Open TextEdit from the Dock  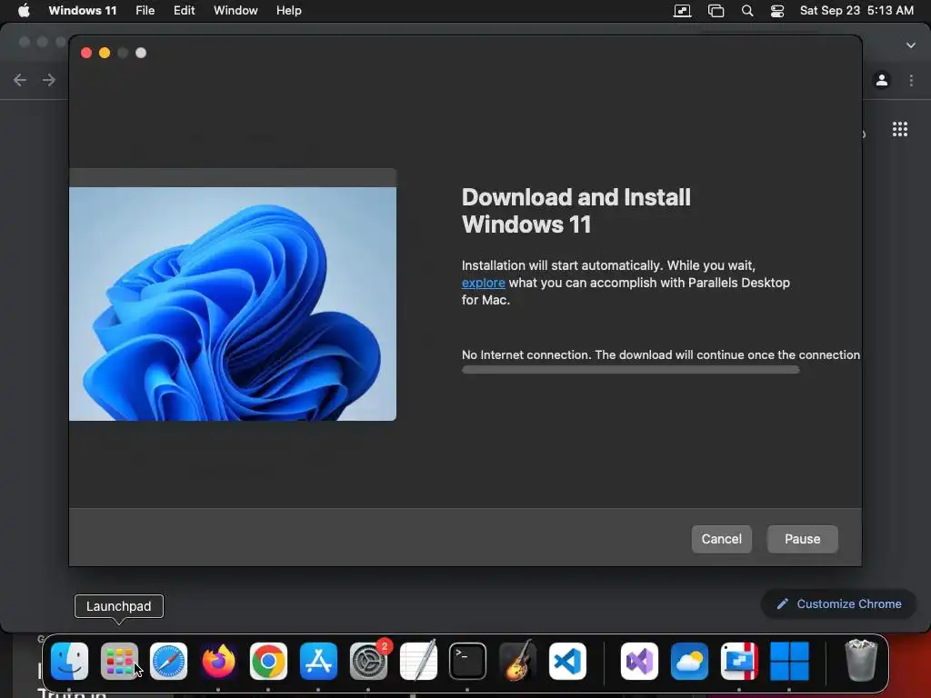click(418, 661)
